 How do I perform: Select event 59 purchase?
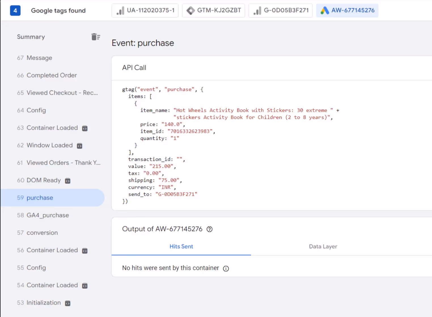pyautogui.click(x=52, y=198)
